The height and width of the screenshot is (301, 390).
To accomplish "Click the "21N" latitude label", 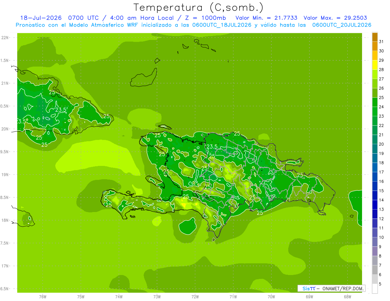I will click(x=5, y=83).
